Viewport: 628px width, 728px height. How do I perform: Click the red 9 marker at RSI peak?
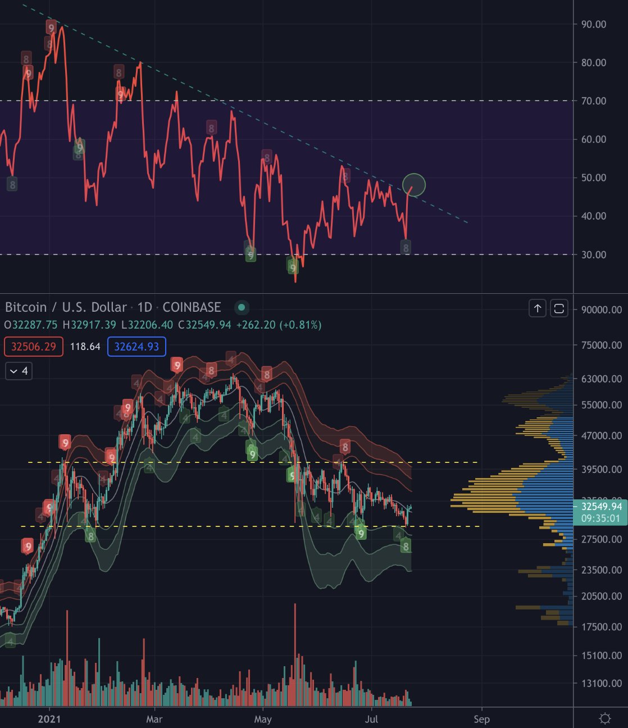51,28
